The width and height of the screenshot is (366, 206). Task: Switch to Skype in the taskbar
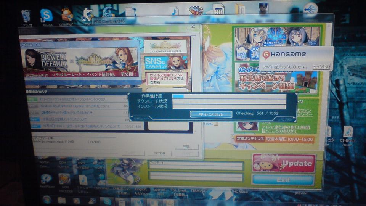[x=107, y=201]
